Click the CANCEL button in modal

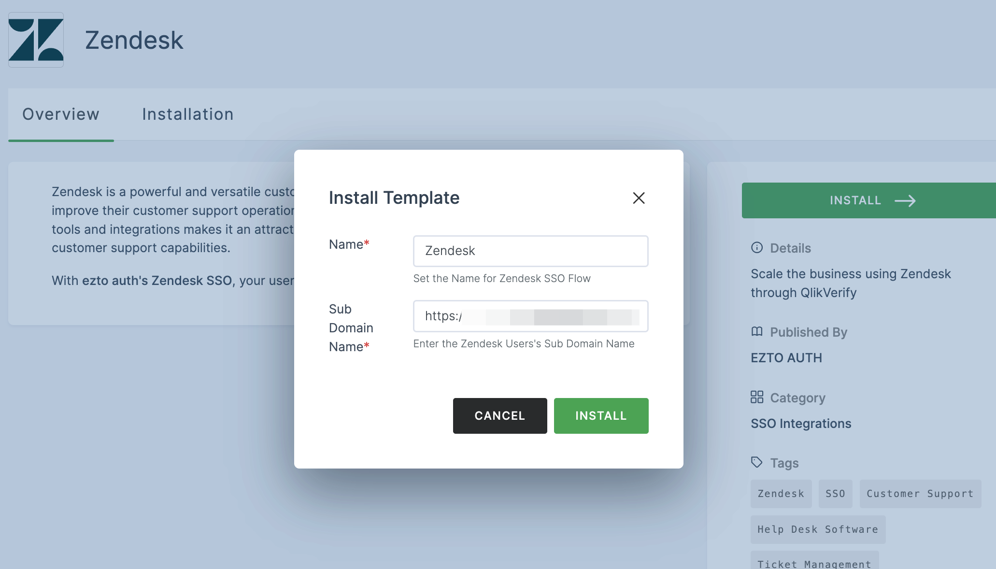pyautogui.click(x=500, y=415)
